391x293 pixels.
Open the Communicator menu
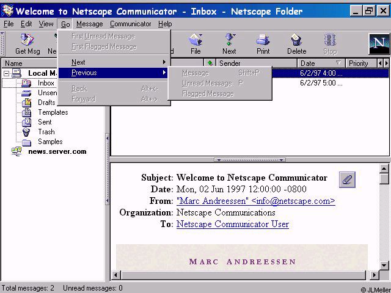(130, 24)
